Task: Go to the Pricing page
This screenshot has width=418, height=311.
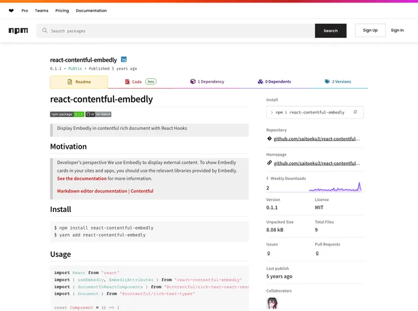Action: [x=62, y=11]
